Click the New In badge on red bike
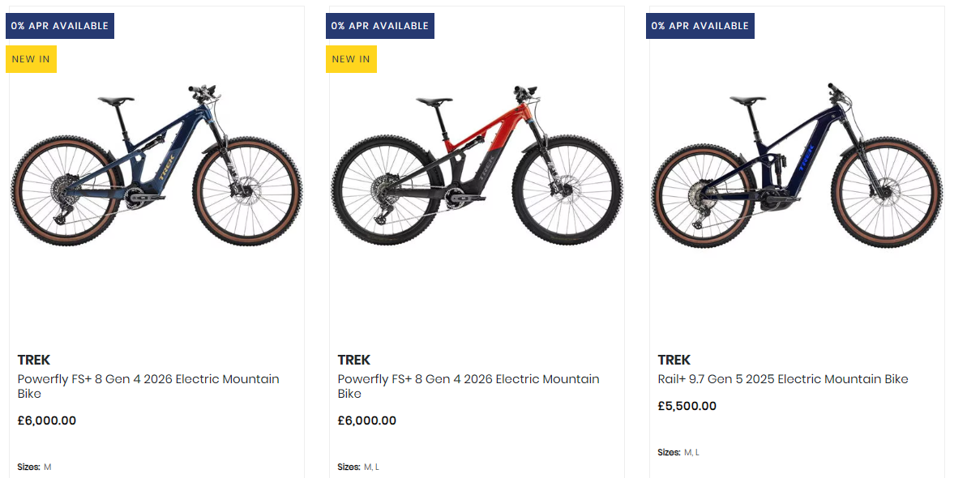 click(x=351, y=59)
